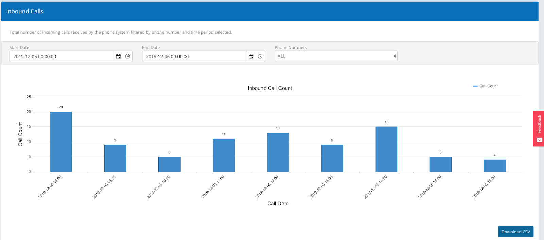Click the value label 20 above the first bar
The height and width of the screenshot is (240, 544).
61,107
